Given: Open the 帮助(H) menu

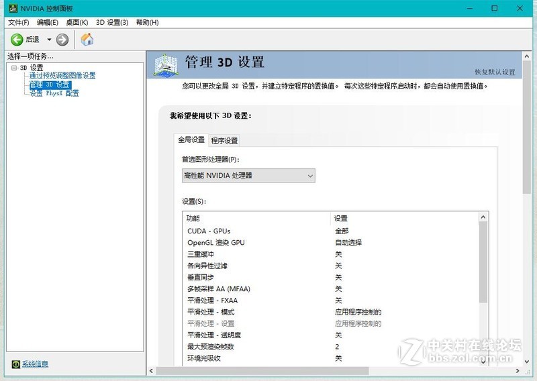Looking at the screenshot, I should 147,22.
